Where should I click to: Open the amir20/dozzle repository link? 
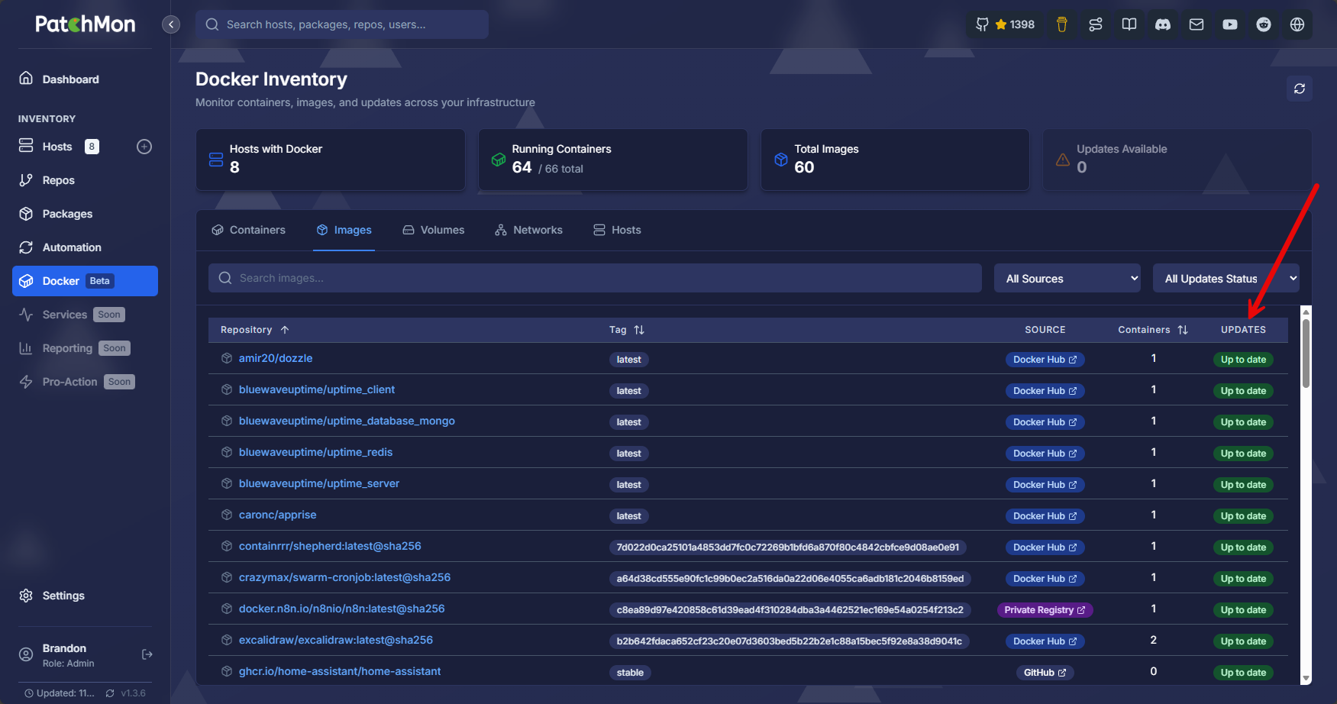276,358
